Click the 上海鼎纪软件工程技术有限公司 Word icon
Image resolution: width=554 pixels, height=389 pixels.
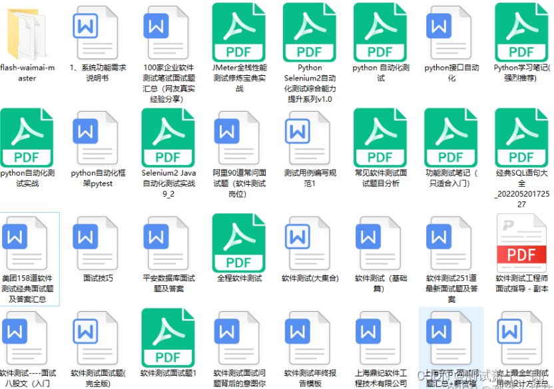pos(378,338)
